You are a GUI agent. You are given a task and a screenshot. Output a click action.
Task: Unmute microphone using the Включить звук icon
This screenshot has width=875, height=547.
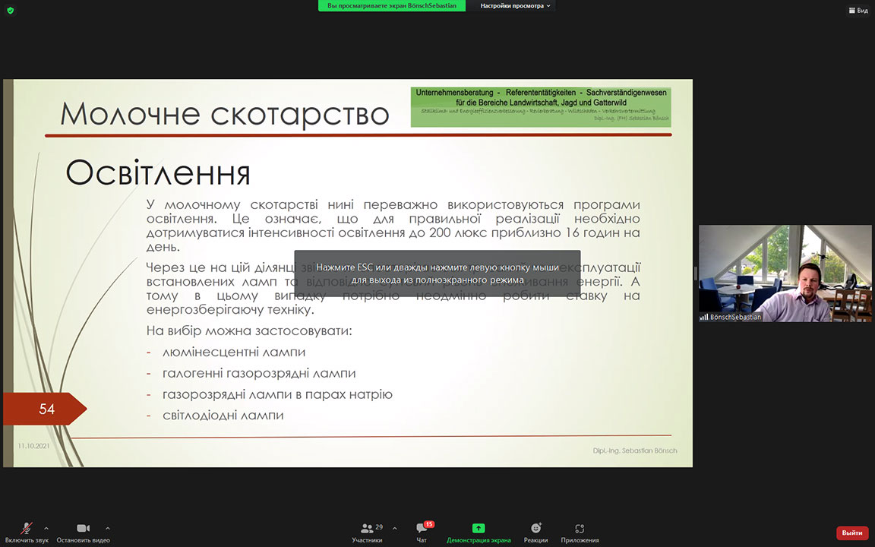pos(27,528)
